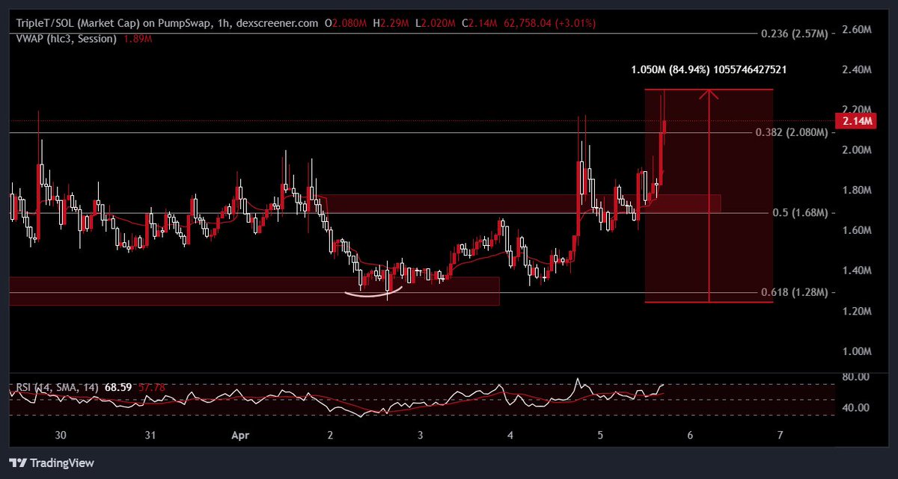Click the 1.80M price axis tick
The width and height of the screenshot is (898, 479).
click(857, 190)
